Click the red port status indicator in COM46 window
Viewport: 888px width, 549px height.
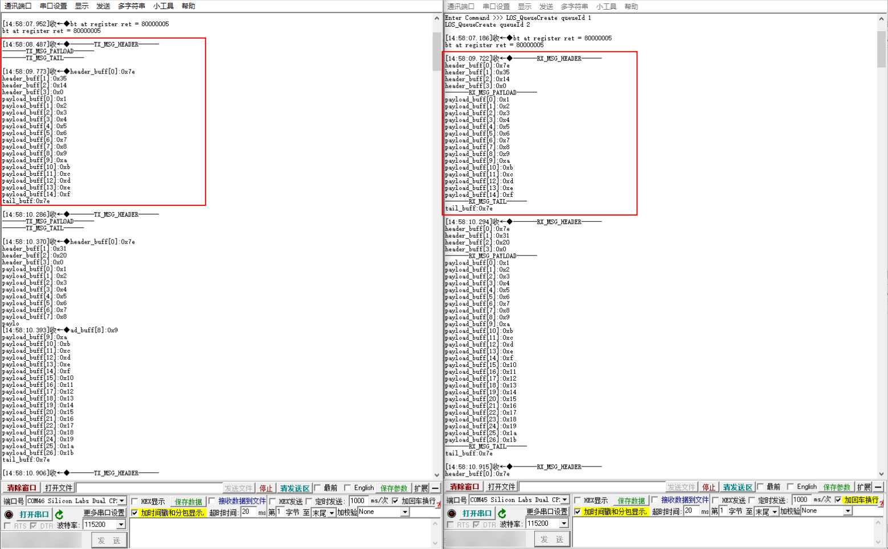tap(9, 514)
